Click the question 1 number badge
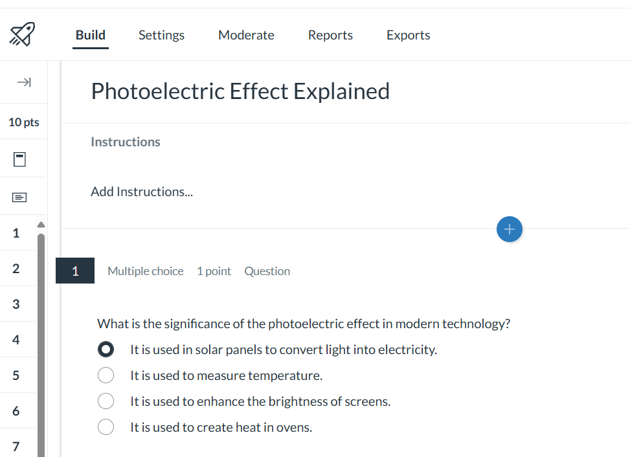This screenshot has height=457, width=630. (75, 271)
